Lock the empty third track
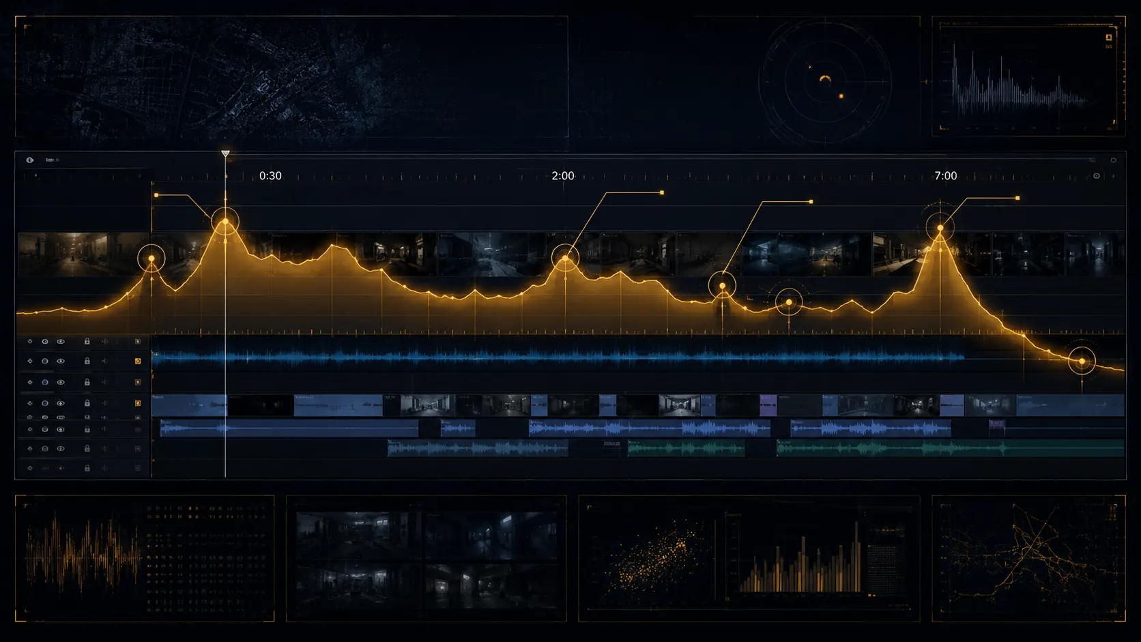Image resolution: width=1141 pixels, height=642 pixels. click(87, 382)
